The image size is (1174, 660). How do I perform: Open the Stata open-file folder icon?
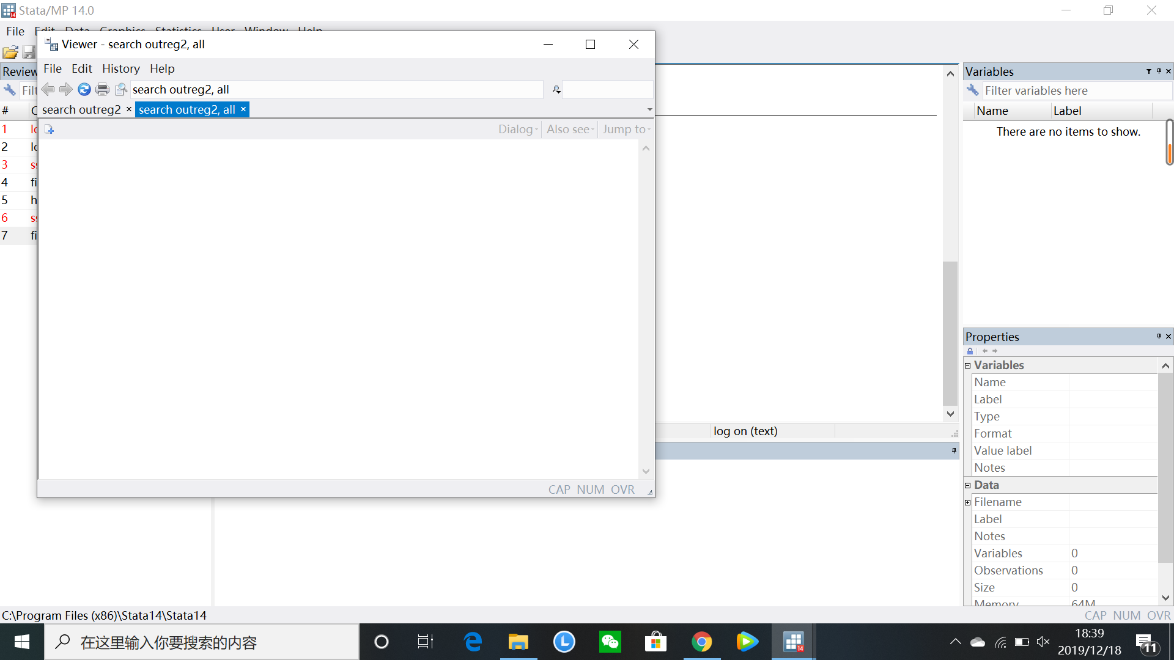pos(10,53)
